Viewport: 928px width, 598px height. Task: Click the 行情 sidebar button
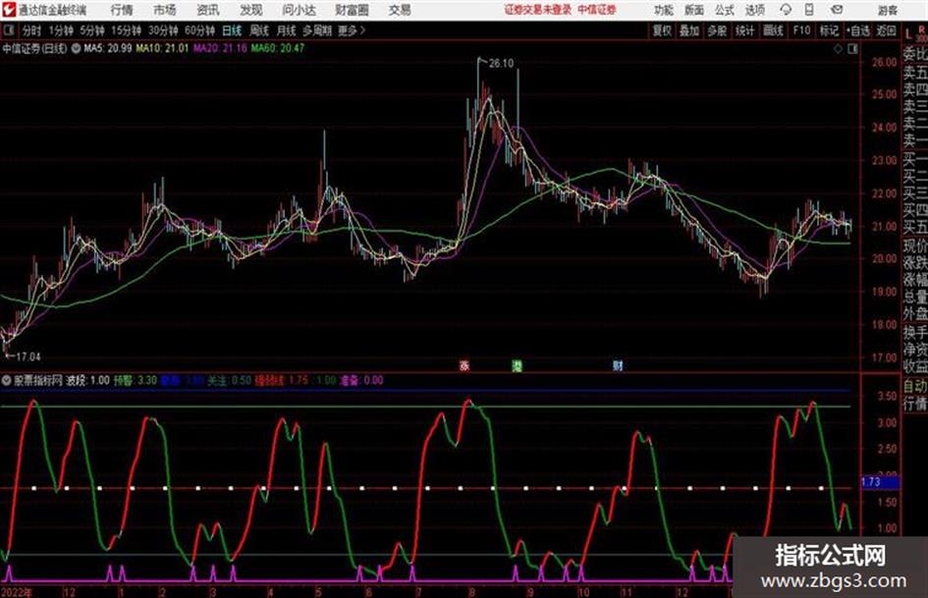[915, 404]
